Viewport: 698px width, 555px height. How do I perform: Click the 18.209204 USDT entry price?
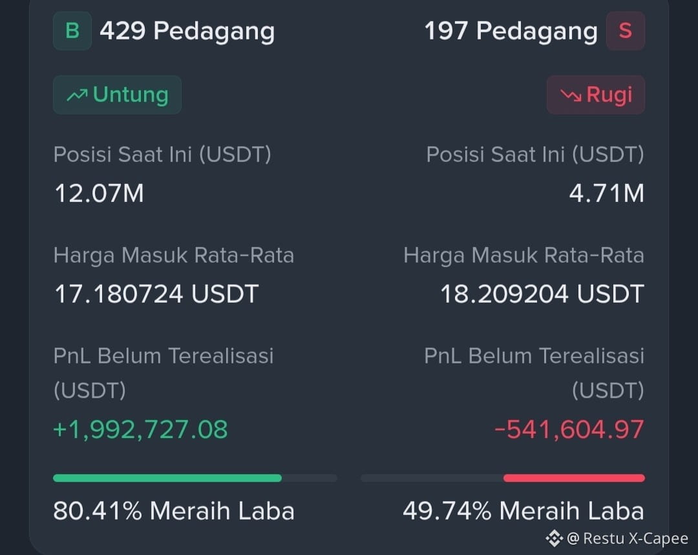[542, 294]
